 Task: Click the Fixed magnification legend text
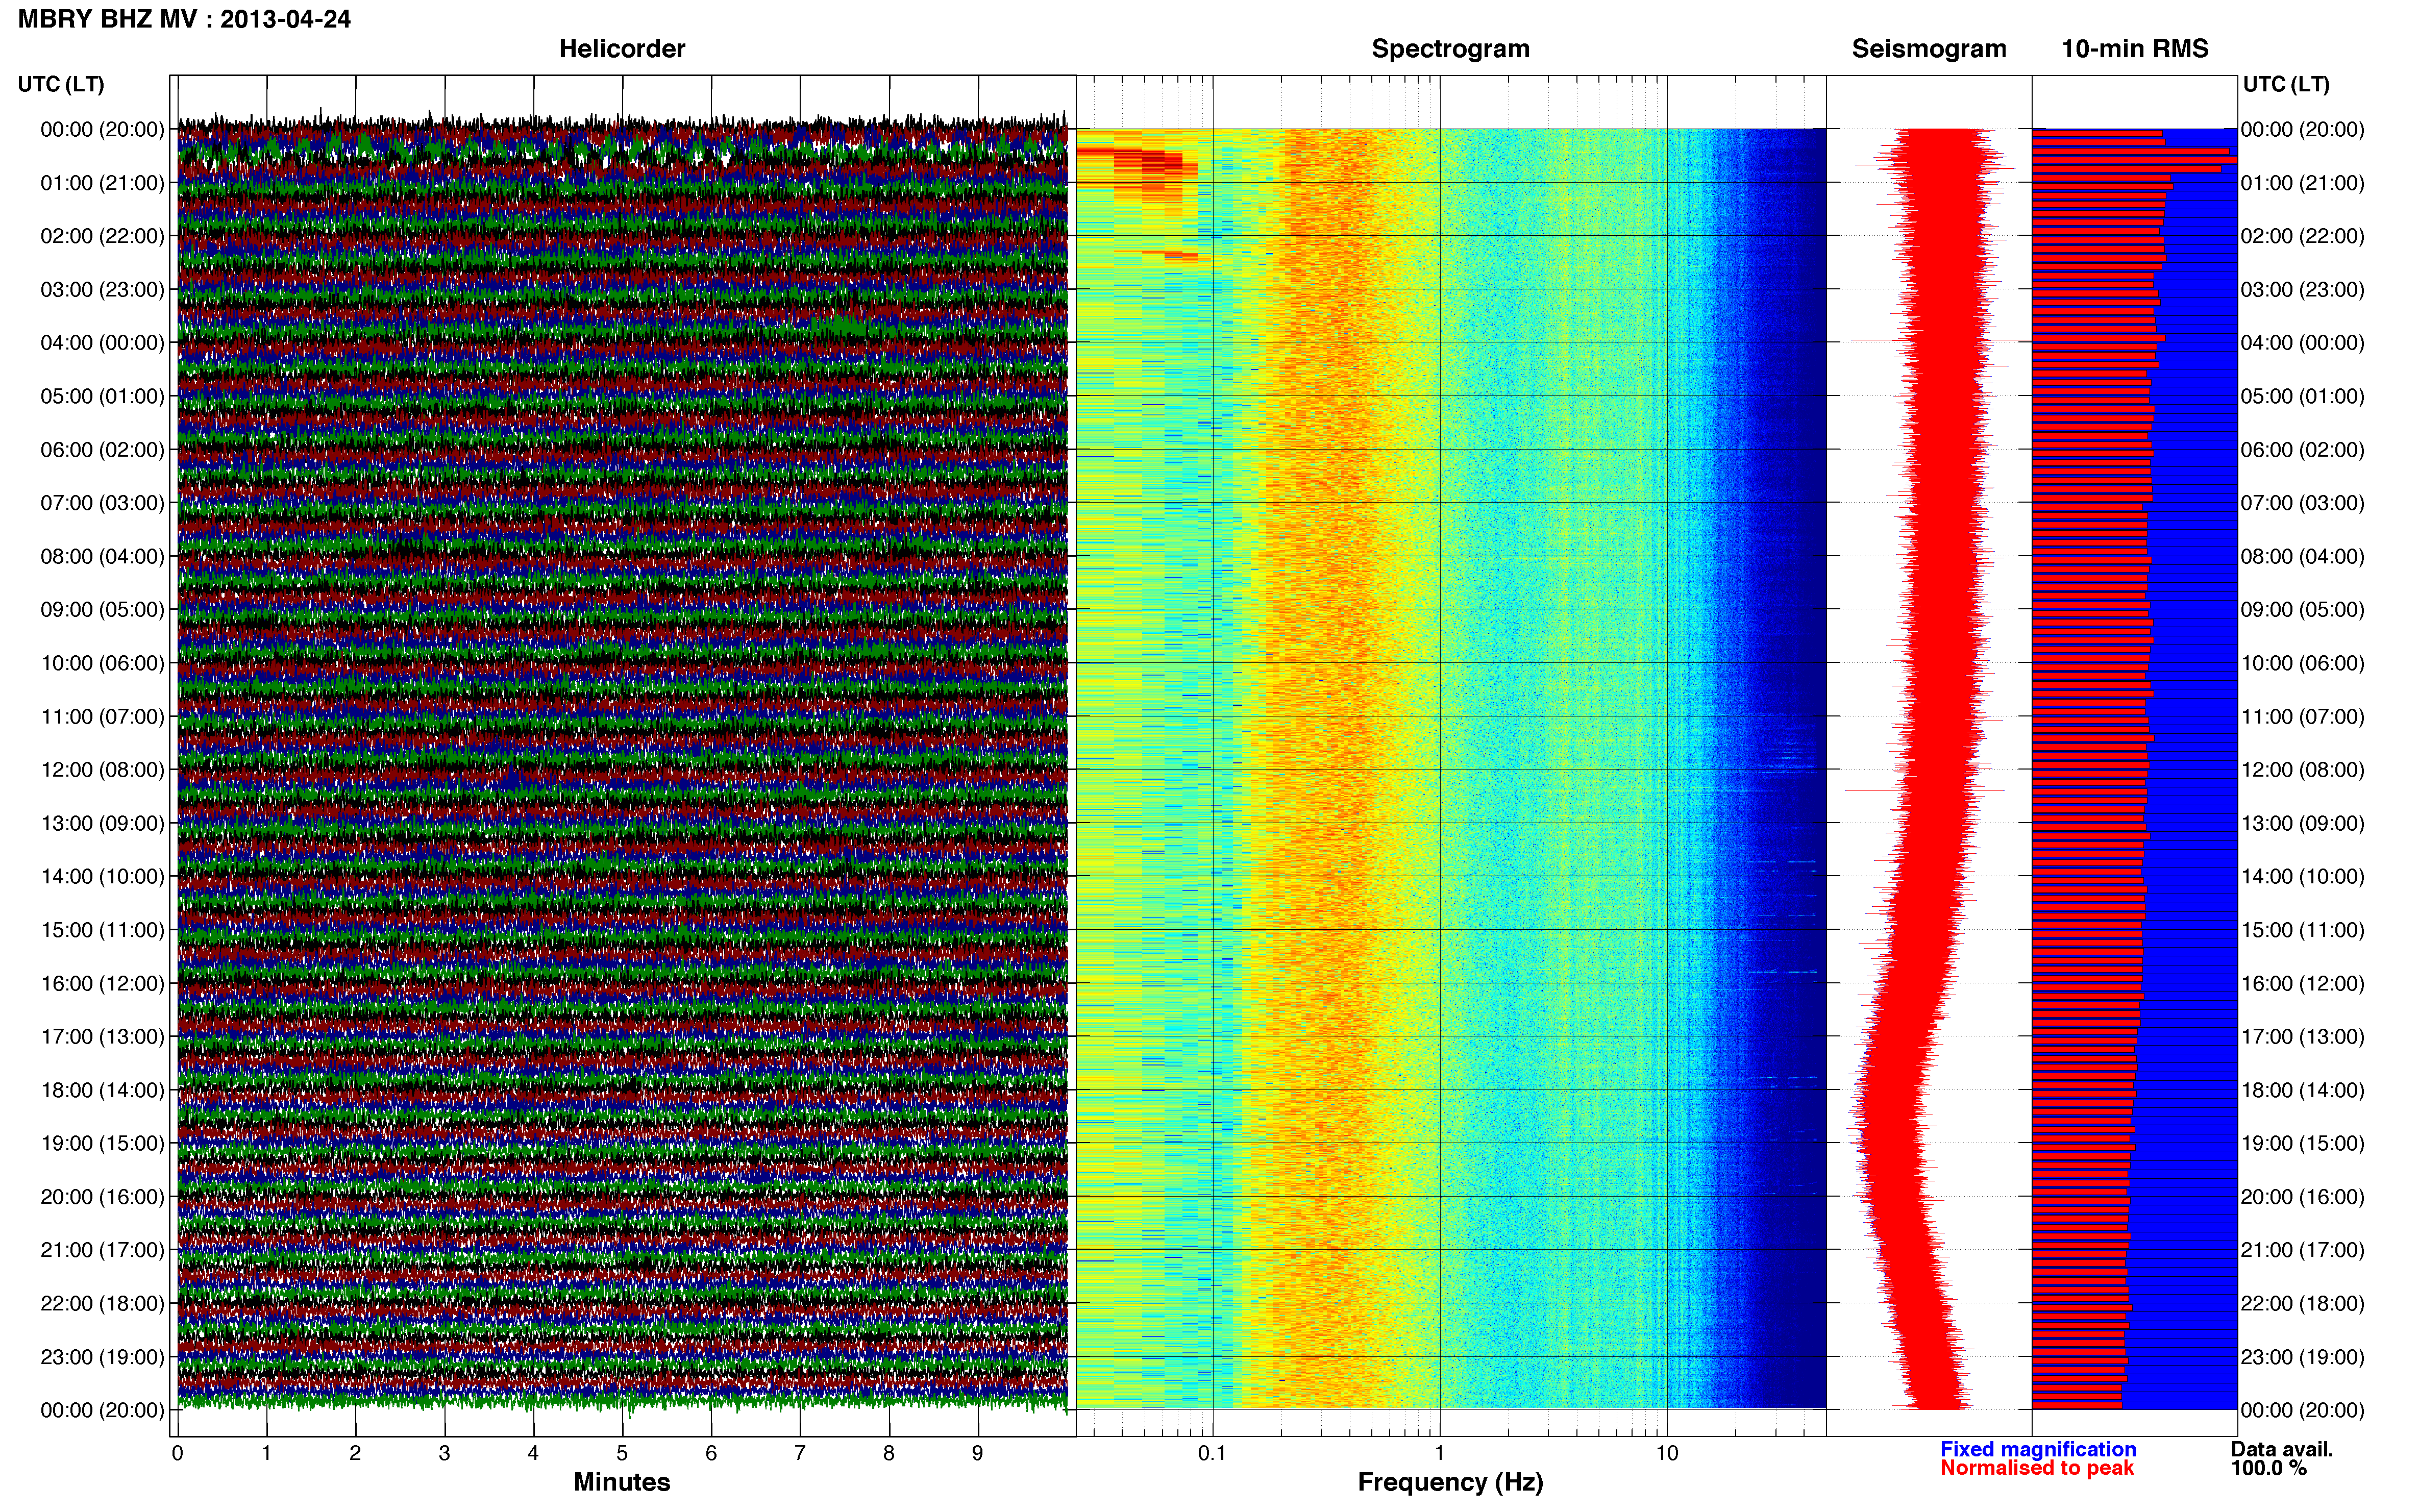click(x=2037, y=1449)
